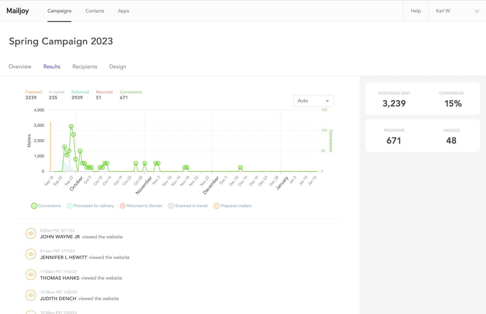Open the Campaigns nav item

[59, 11]
